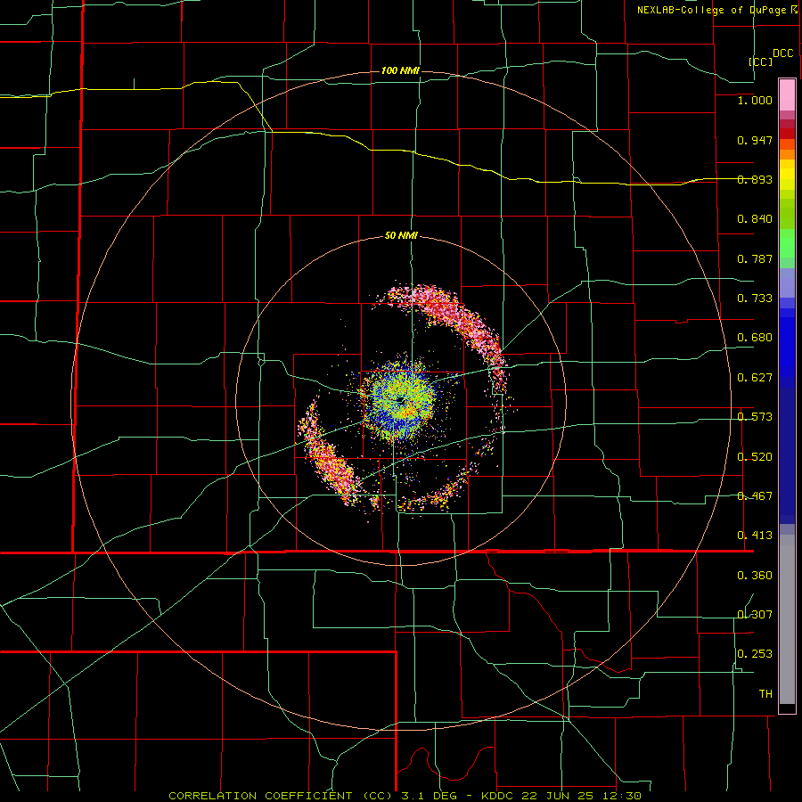This screenshot has height=802, width=802.
Task: Click the bright green segment of color bar
Action: click(787, 243)
